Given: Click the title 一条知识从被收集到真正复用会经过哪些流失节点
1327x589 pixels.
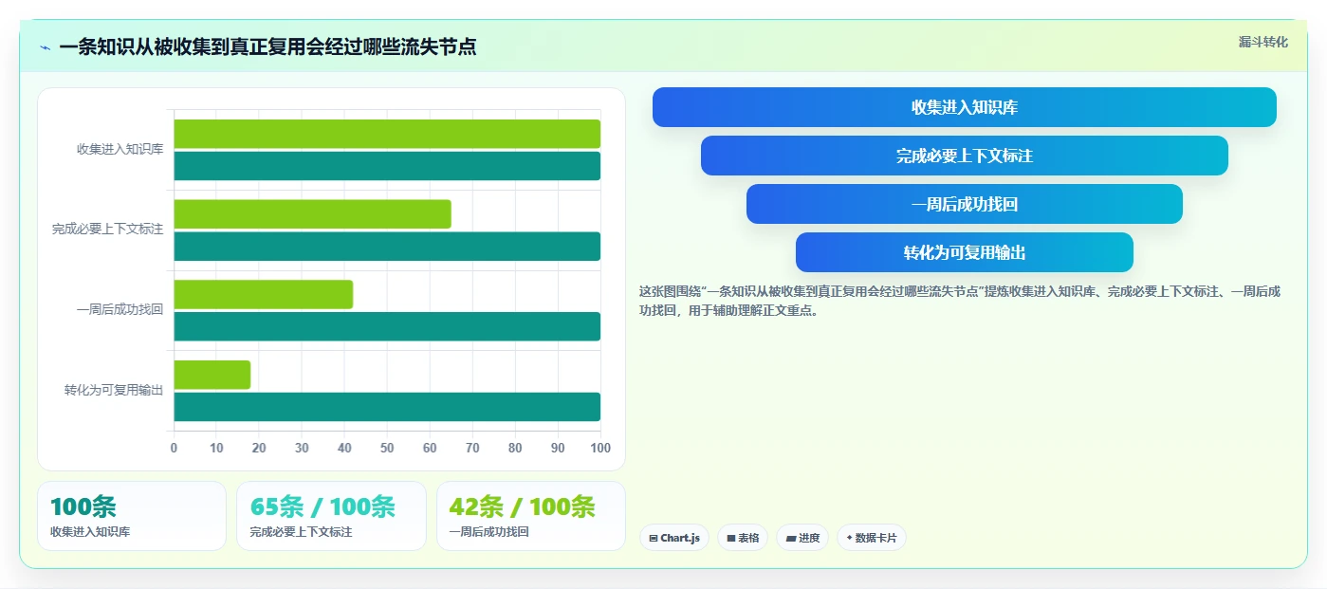Looking at the screenshot, I should (267, 46).
